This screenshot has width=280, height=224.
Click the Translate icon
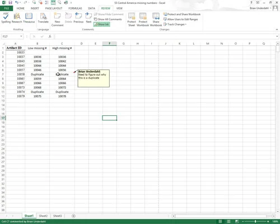point(43,18)
